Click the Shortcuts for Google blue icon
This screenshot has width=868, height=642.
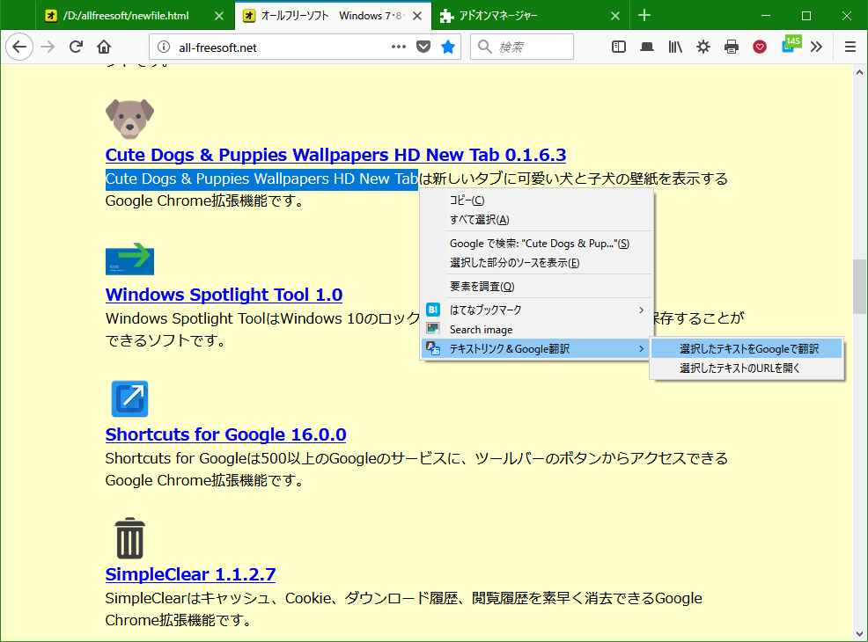(129, 398)
